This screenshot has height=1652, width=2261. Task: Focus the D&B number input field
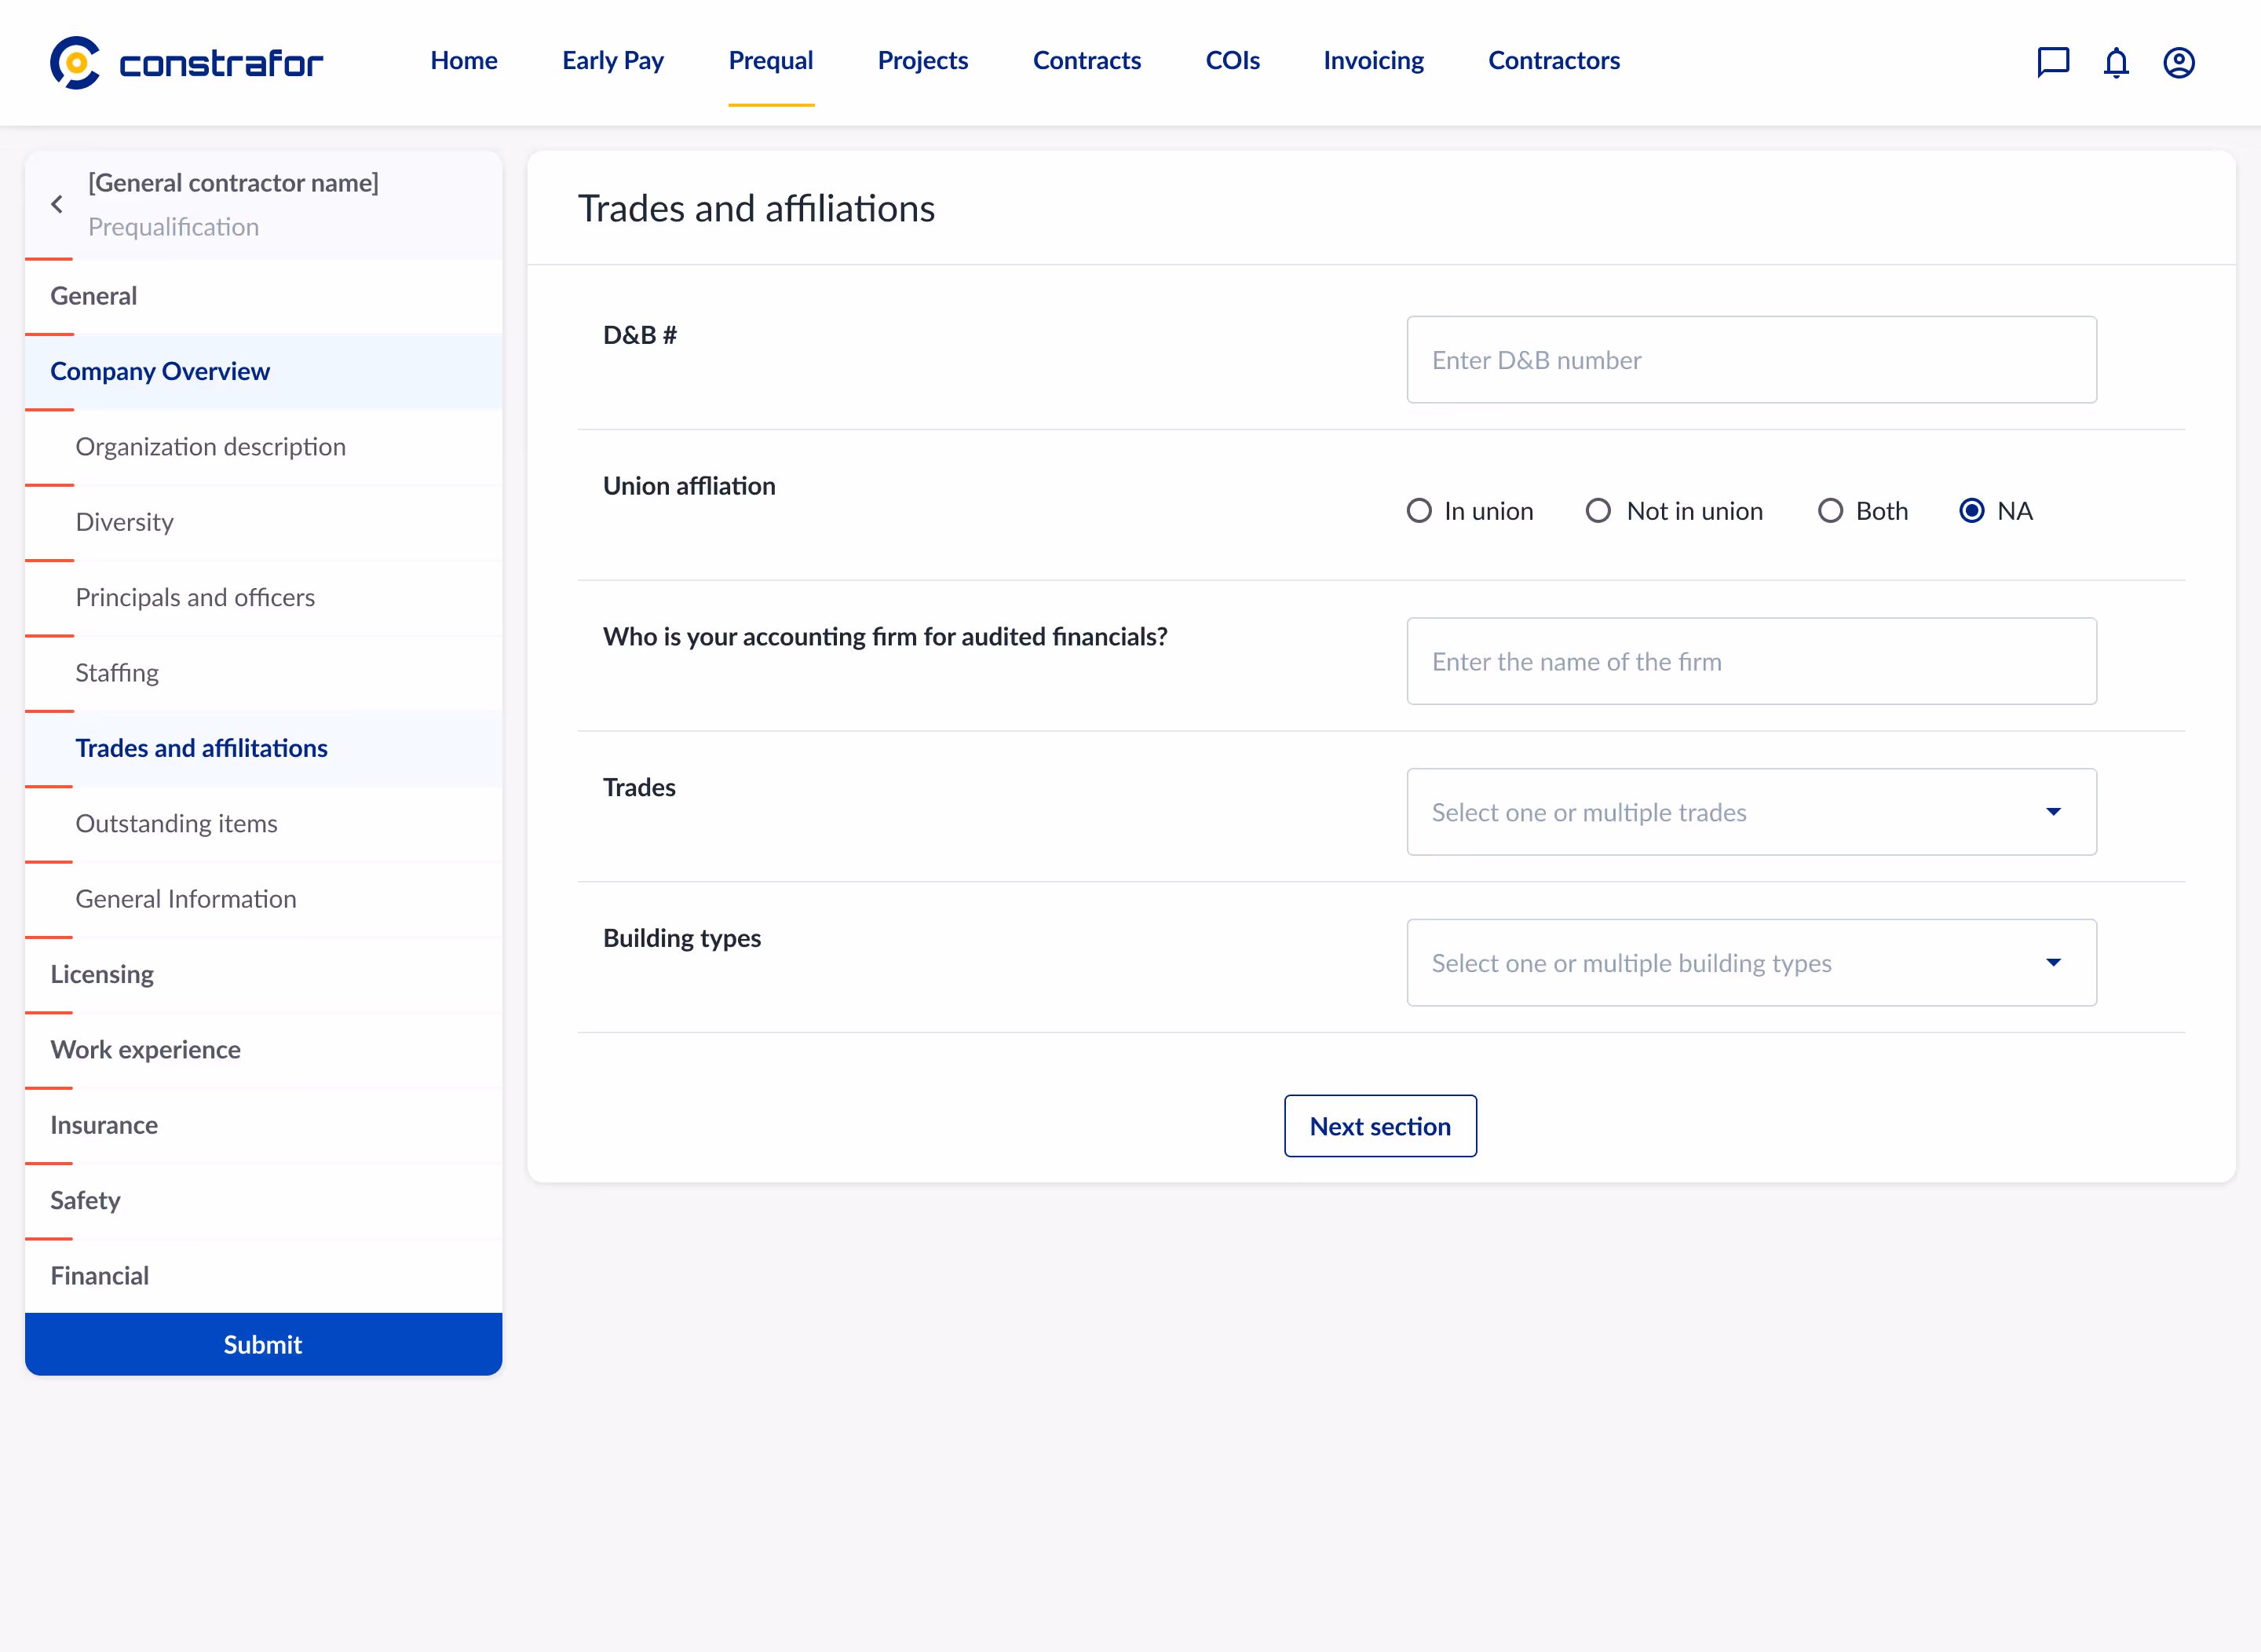click(x=1751, y=360)
